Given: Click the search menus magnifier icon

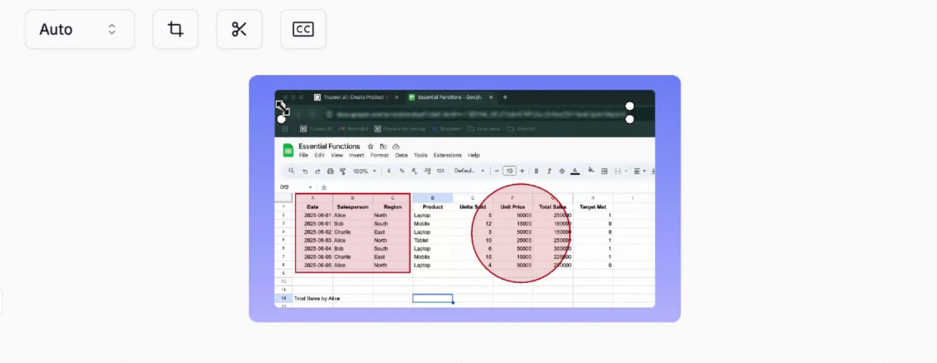Looking at the screenshot, I should click(x=291, y=171).
